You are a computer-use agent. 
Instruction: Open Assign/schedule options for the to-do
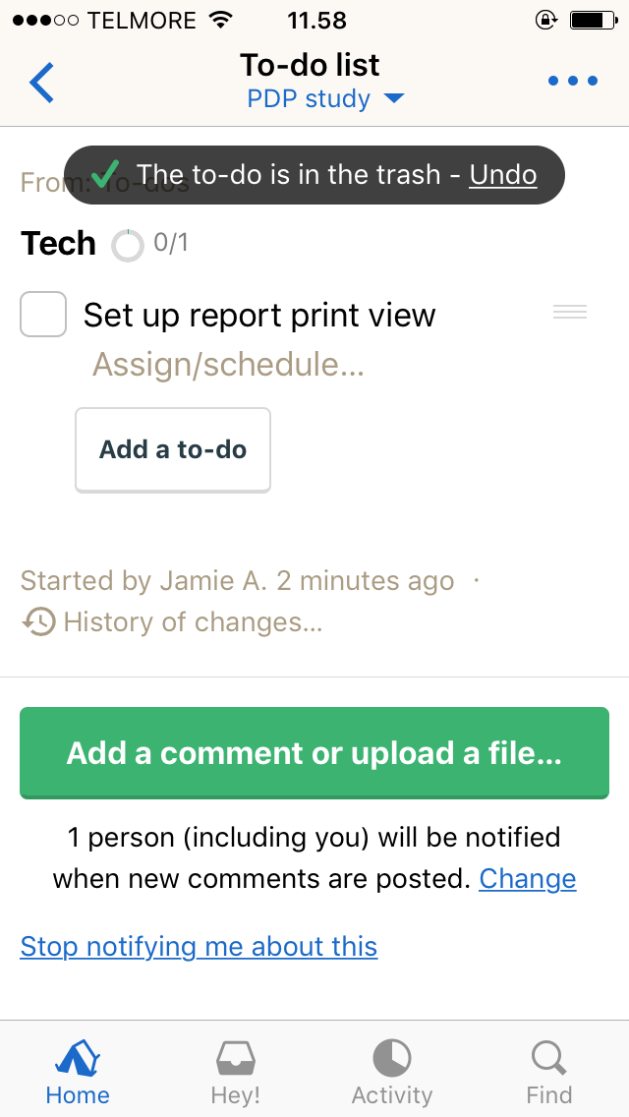[228, 365]
